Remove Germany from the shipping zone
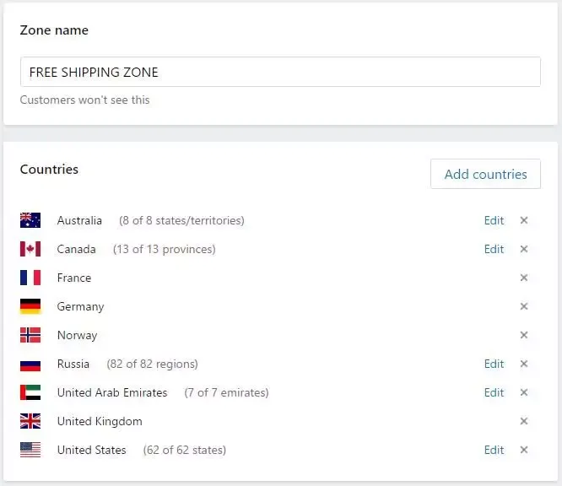The height and width of the screenshot is (486, 562). point(524,306)
